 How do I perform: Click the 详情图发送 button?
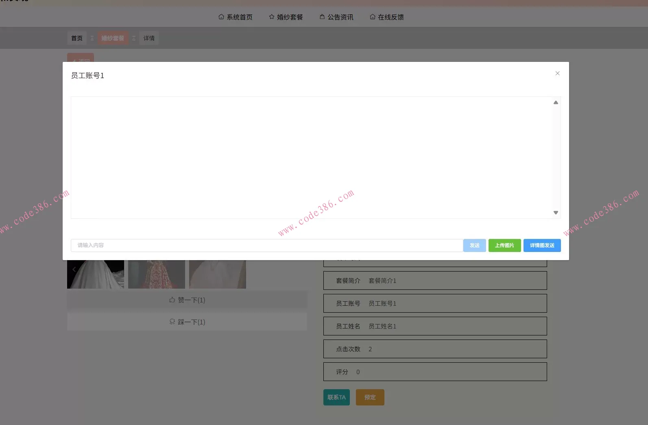click(x=542, y=245)
